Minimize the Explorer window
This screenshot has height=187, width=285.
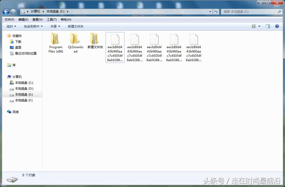[x=261, y=3]
